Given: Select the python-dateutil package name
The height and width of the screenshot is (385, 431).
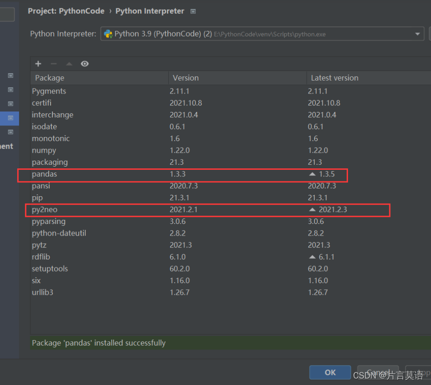Looking at the screenshot, I should (x=59, y=233).
